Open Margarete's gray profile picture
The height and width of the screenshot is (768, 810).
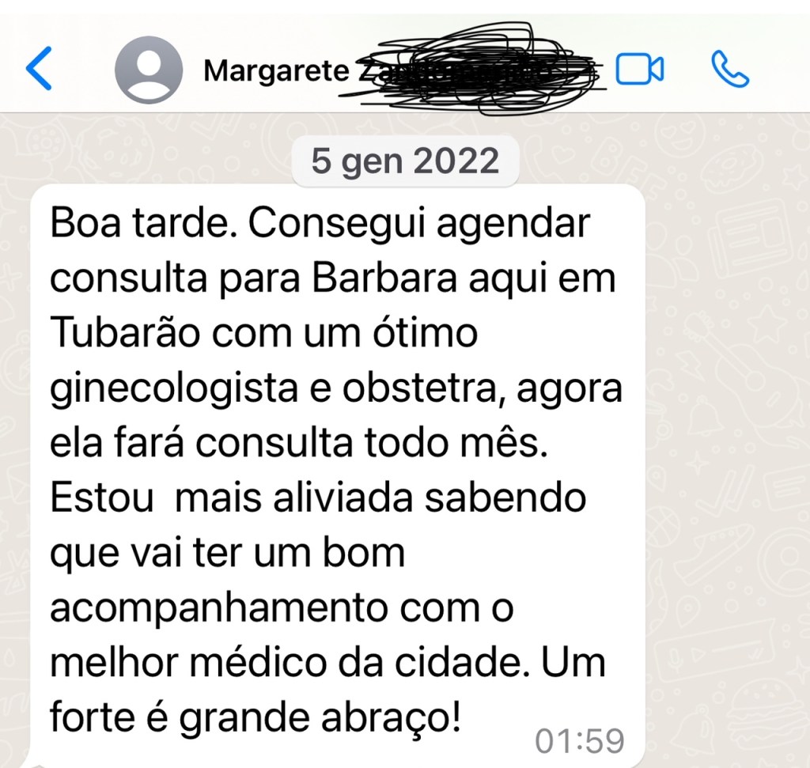tap(149, 70)
